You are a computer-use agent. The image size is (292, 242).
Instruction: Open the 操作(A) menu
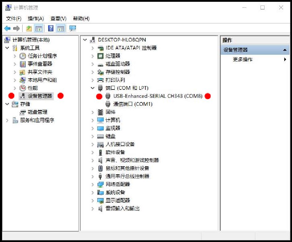pyautogui.click(x=35, y=18)
